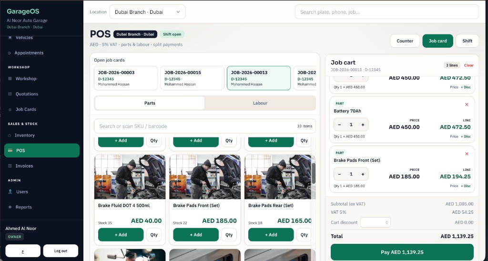Click the Job Cards sidebar icon
This screenshot has height=261, width=488.
click(x=10, y=109)
